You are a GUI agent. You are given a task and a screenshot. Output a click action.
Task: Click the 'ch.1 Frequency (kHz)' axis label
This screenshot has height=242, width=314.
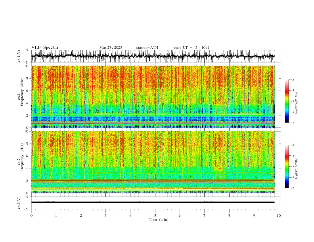[x=21, y=96]
